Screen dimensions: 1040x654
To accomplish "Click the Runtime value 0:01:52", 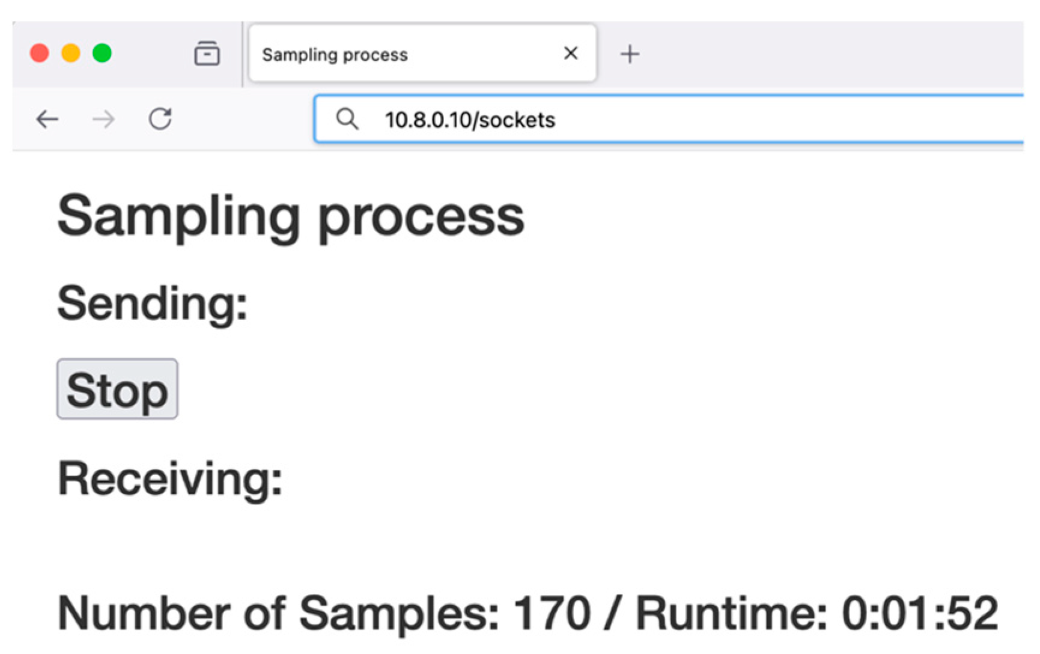I will pyautogui.click(x=920, y=613).
